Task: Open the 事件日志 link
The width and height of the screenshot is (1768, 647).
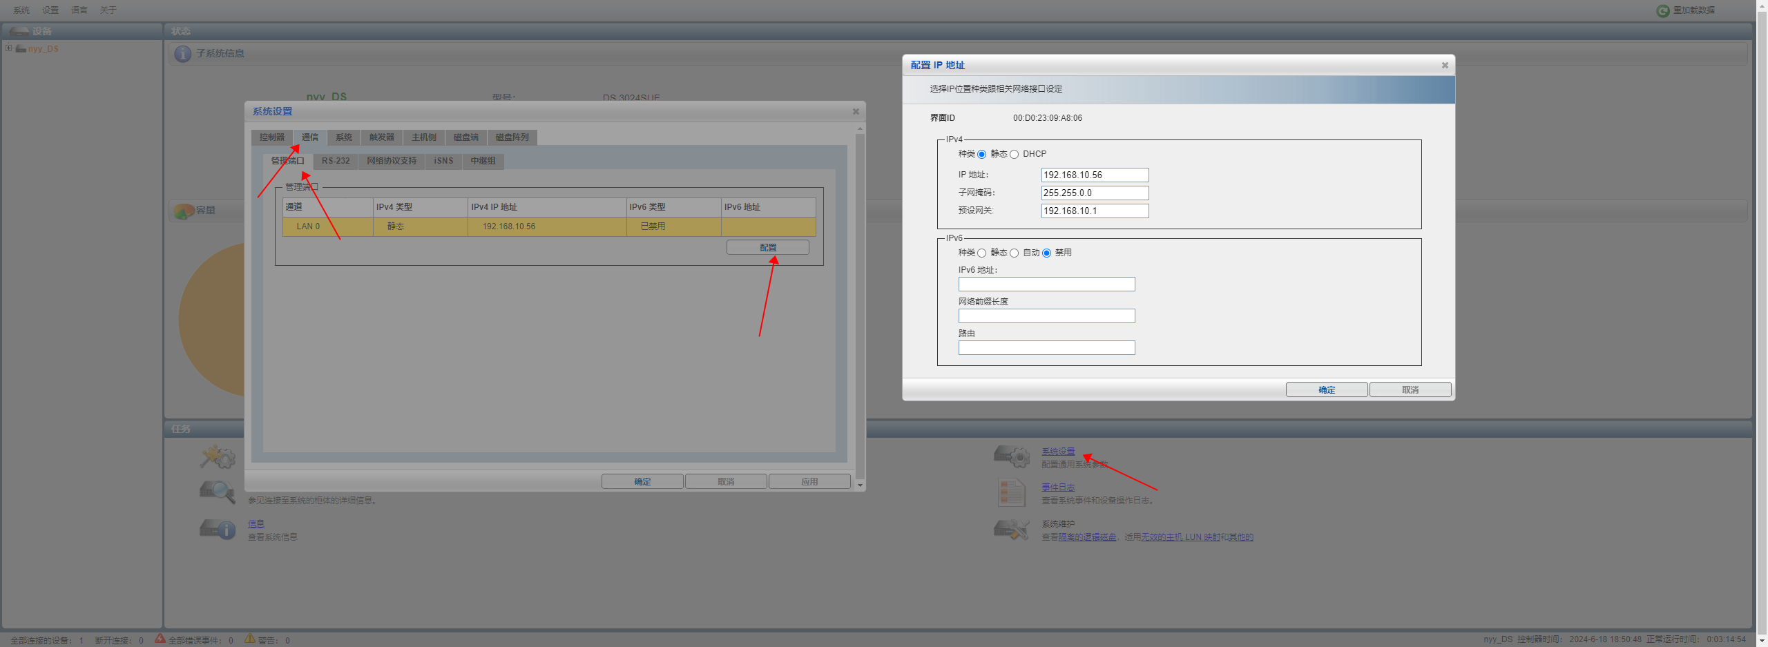Action: pyautogui.click(x=1058, y=487)
